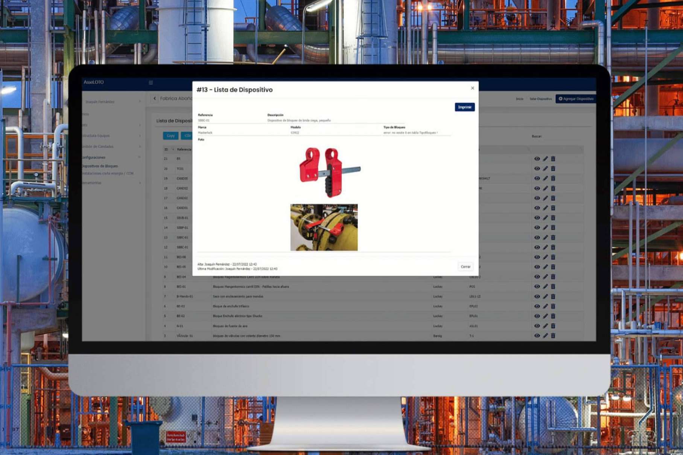Click the pipe flange lockout photo thumbnail
683x455 pixels.
324,227
